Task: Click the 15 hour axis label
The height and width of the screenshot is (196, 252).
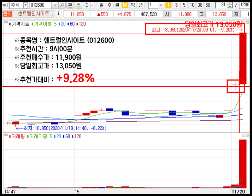Action: 77,192
